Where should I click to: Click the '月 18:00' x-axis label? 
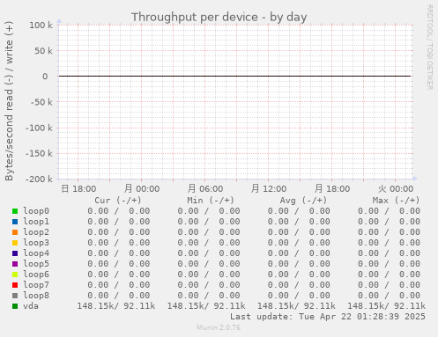pos(332,188)
